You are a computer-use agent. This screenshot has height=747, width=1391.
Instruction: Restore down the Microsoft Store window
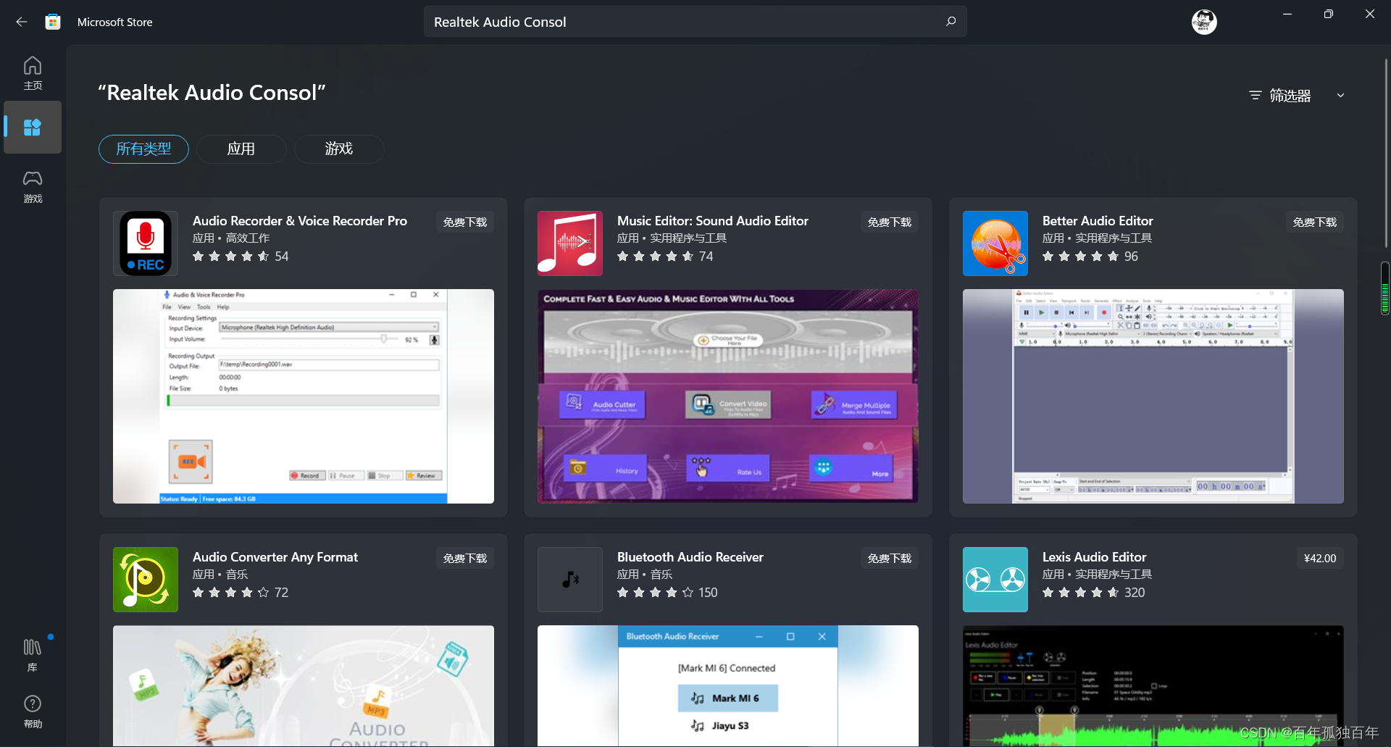(1328, 14)
